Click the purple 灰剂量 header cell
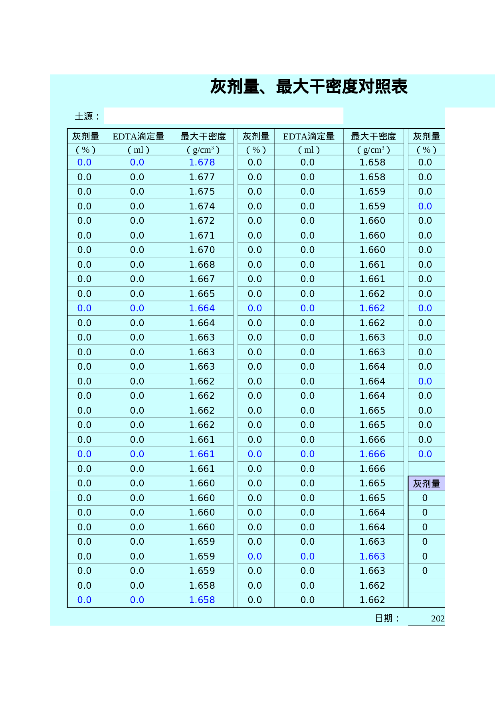 (x=426, y=484)
